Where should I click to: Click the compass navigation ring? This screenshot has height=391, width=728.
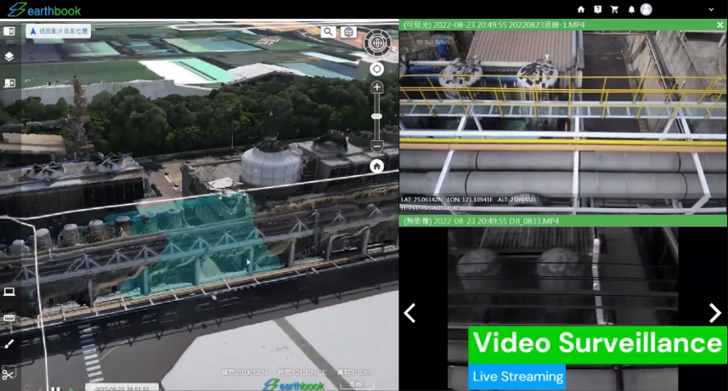coord(377,42)
